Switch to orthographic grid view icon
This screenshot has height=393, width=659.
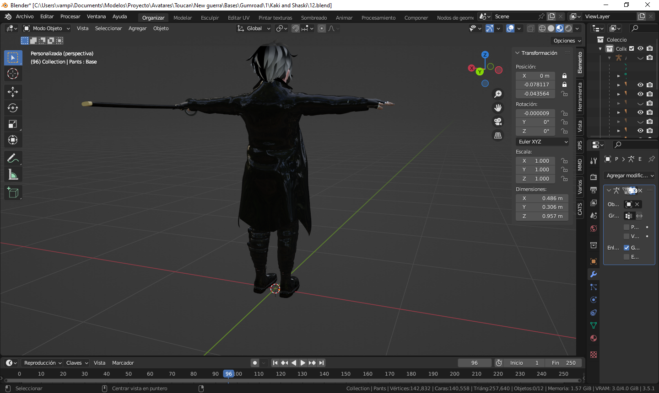point(498,135)
